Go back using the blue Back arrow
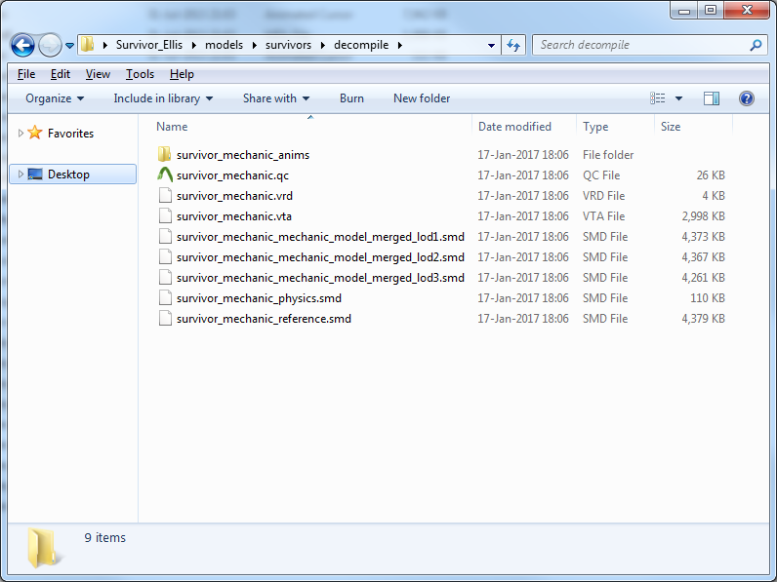777x582 pixels. [x=22, y=45]
